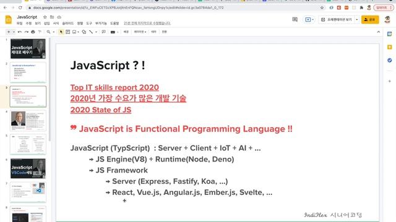This screenshot has width=396, height=222.
Task: Select the shape tool
Action: pos(84,32)
